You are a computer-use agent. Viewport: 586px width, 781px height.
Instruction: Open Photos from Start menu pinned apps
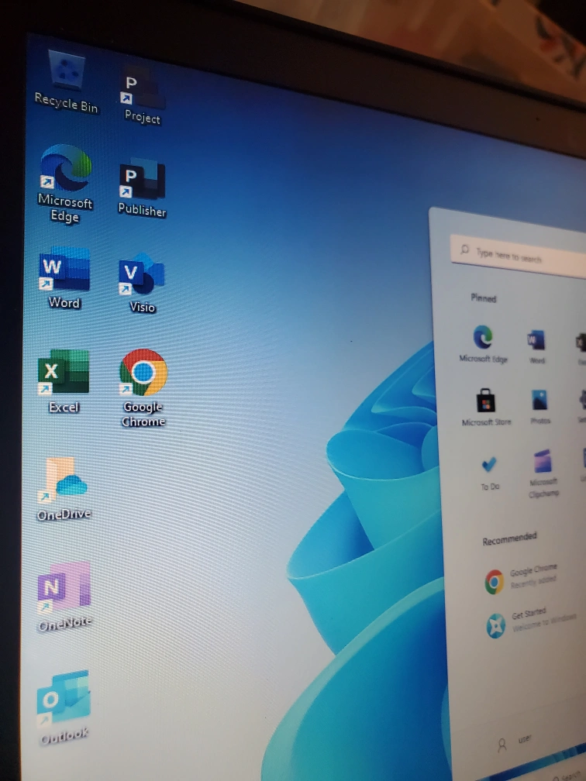(x=539, y=408)
